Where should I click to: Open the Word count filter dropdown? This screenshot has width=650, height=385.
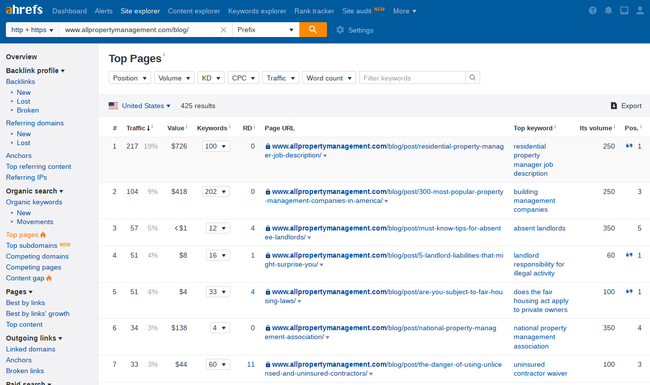(x=329, y=78)
